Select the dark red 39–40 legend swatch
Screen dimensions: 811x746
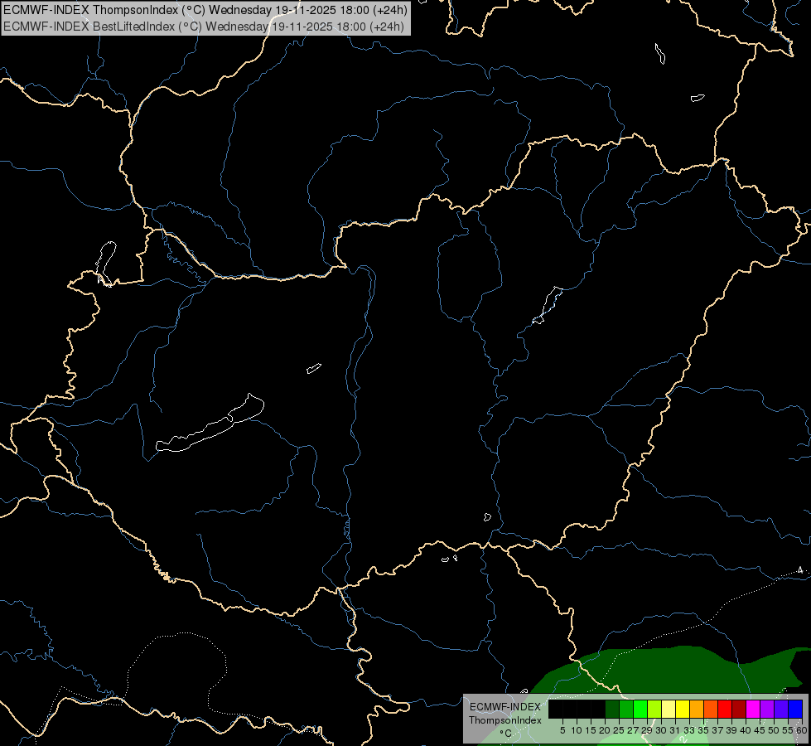[739, 709]
